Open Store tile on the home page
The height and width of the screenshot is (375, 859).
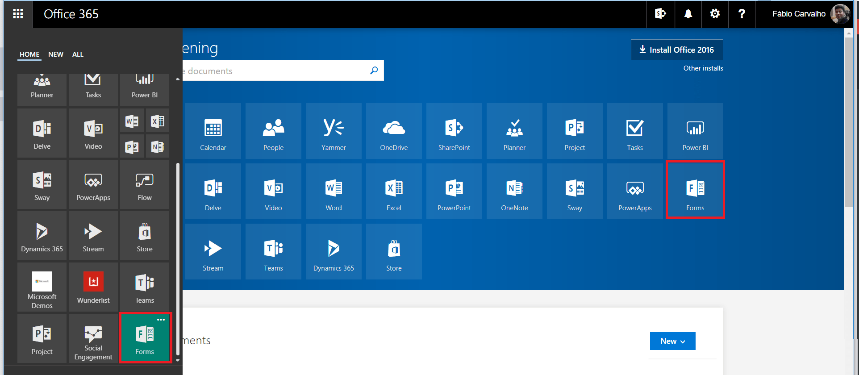click(394, 251)
